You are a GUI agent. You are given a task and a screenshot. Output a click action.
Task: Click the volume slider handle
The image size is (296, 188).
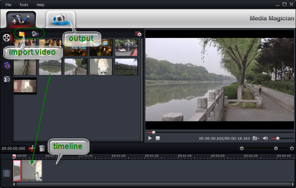pos(278,139)
